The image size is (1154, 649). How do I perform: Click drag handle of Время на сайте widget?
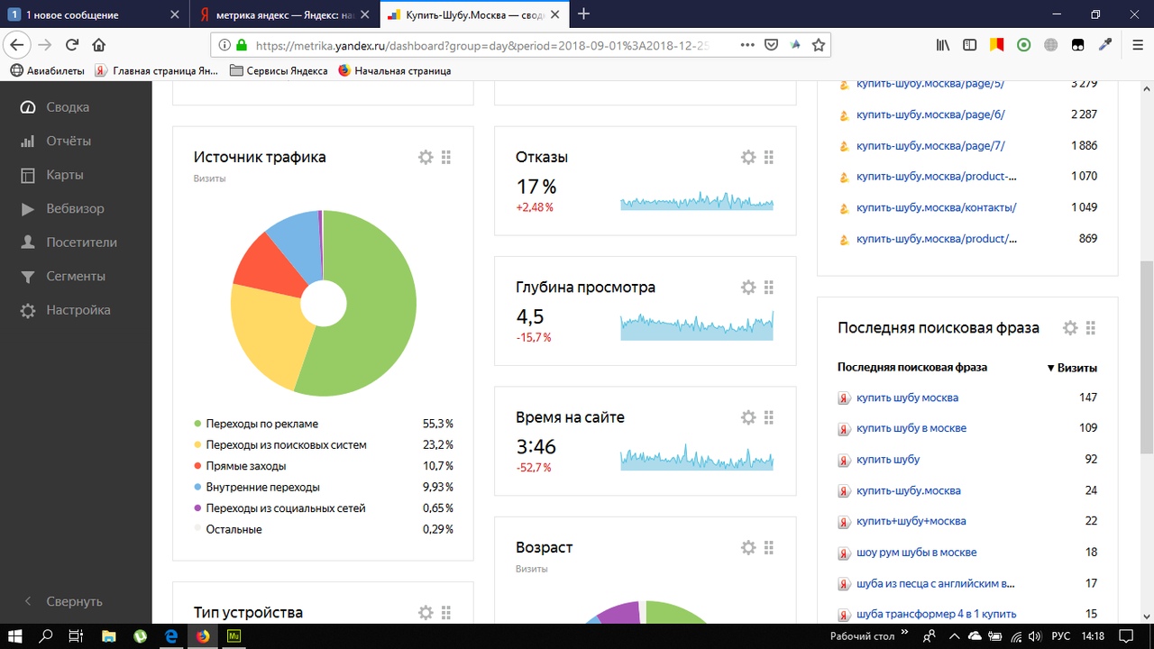(x=769, y=417)
